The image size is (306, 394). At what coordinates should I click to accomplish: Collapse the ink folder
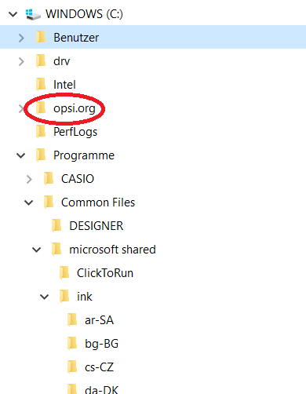tap(45, 297)
